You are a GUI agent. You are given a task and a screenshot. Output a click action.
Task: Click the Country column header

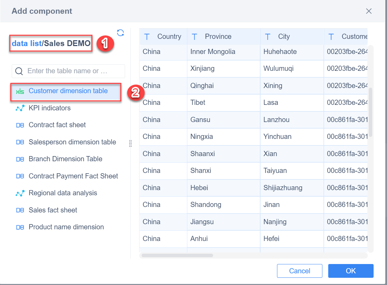click(163, 36)
